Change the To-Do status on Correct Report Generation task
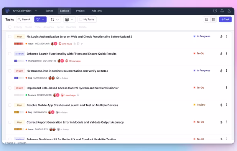 [x=199, y=122]
